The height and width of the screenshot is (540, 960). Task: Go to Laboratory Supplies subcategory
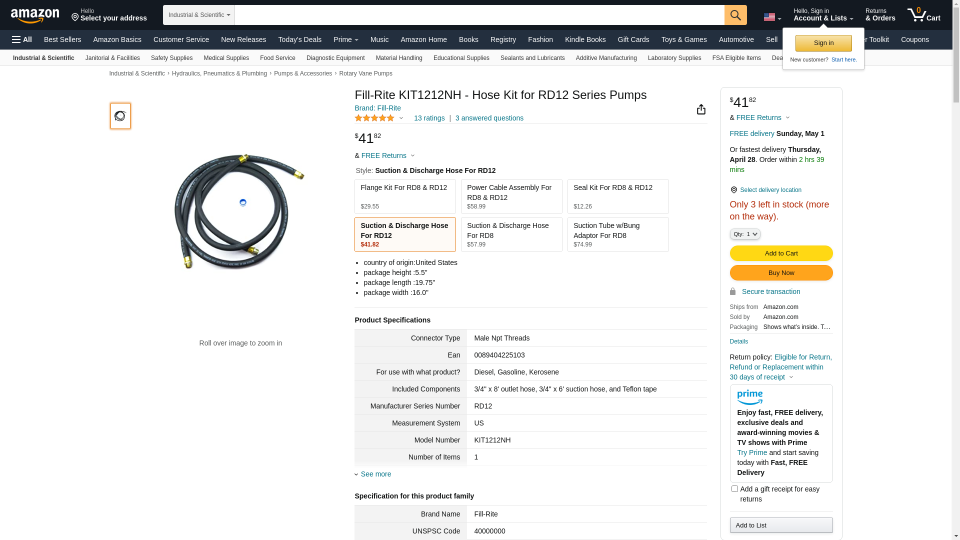(674, 58)
